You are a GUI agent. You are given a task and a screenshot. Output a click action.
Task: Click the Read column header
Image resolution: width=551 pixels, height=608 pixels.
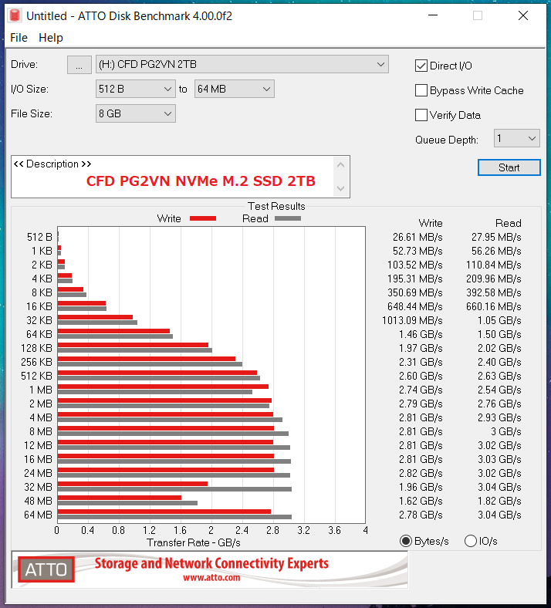[x=509, y=223]
